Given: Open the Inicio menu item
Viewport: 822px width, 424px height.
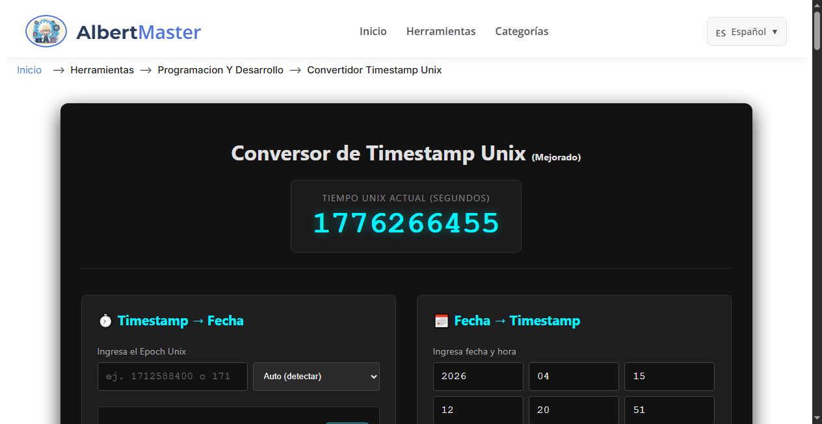Looking at the screenshot, I should tap(373, 31).
